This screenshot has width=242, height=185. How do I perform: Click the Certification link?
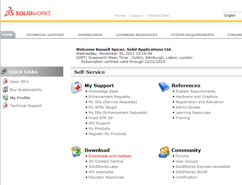(186, 178)
